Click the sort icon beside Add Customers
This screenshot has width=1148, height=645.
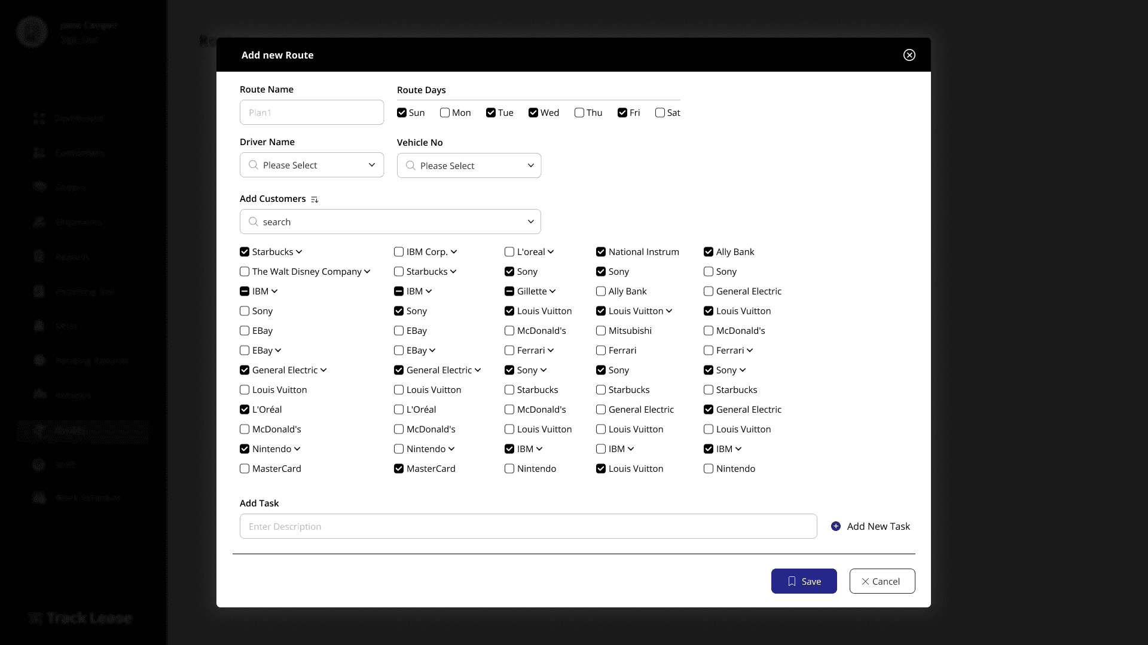pyautogui.click(x=315, y=199)
